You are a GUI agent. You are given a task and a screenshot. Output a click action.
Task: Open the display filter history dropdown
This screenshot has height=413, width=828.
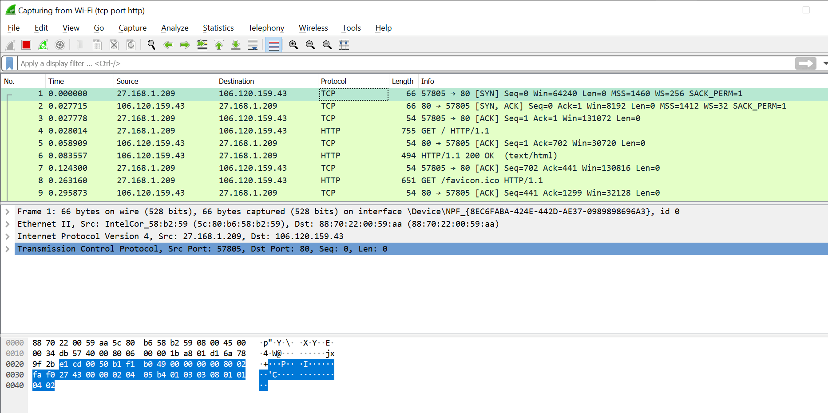tap(825, 63)
